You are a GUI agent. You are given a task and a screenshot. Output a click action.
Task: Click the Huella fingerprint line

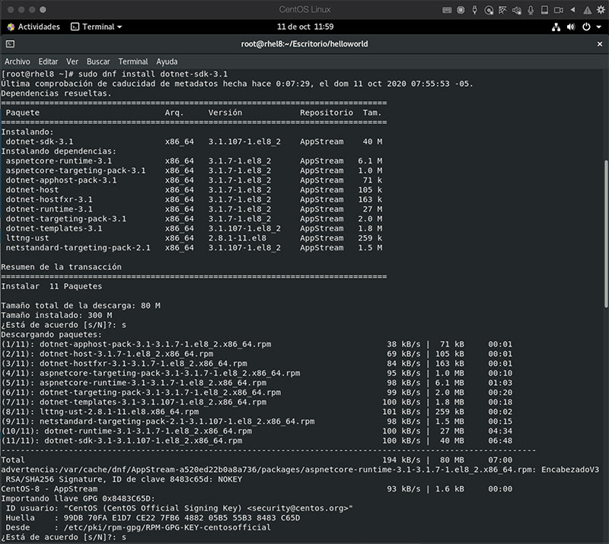pos(153,518)
